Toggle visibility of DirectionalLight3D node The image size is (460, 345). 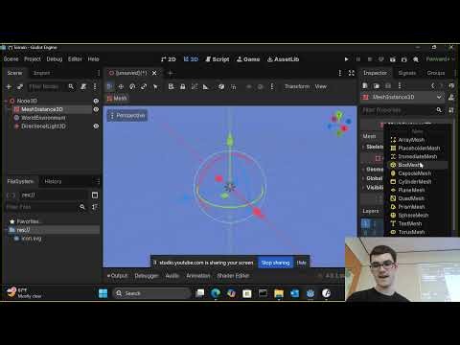point(96,126)
